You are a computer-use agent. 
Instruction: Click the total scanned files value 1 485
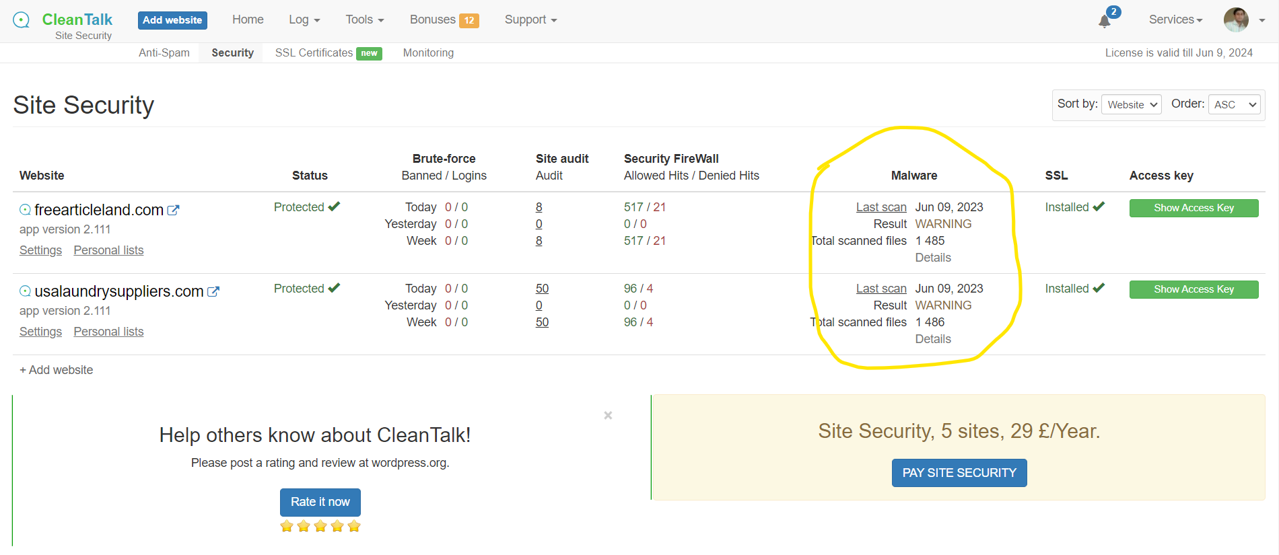click(930, 241)
